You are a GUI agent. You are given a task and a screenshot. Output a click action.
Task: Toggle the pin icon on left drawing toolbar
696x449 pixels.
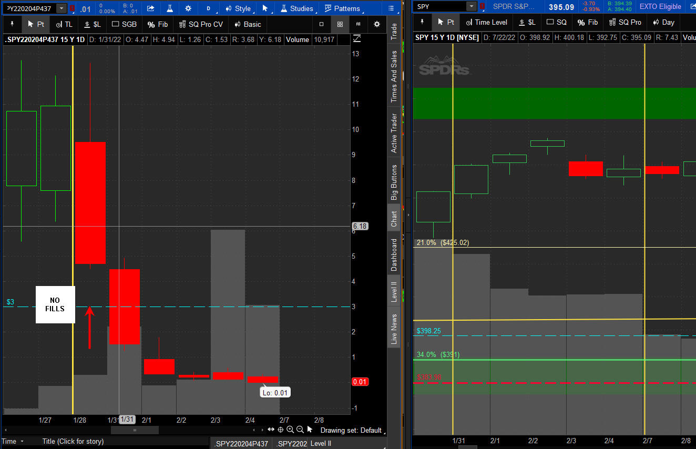point(12,24)
